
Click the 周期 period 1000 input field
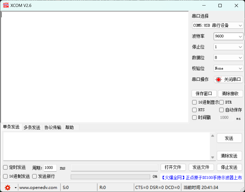[x=50, y=168]
